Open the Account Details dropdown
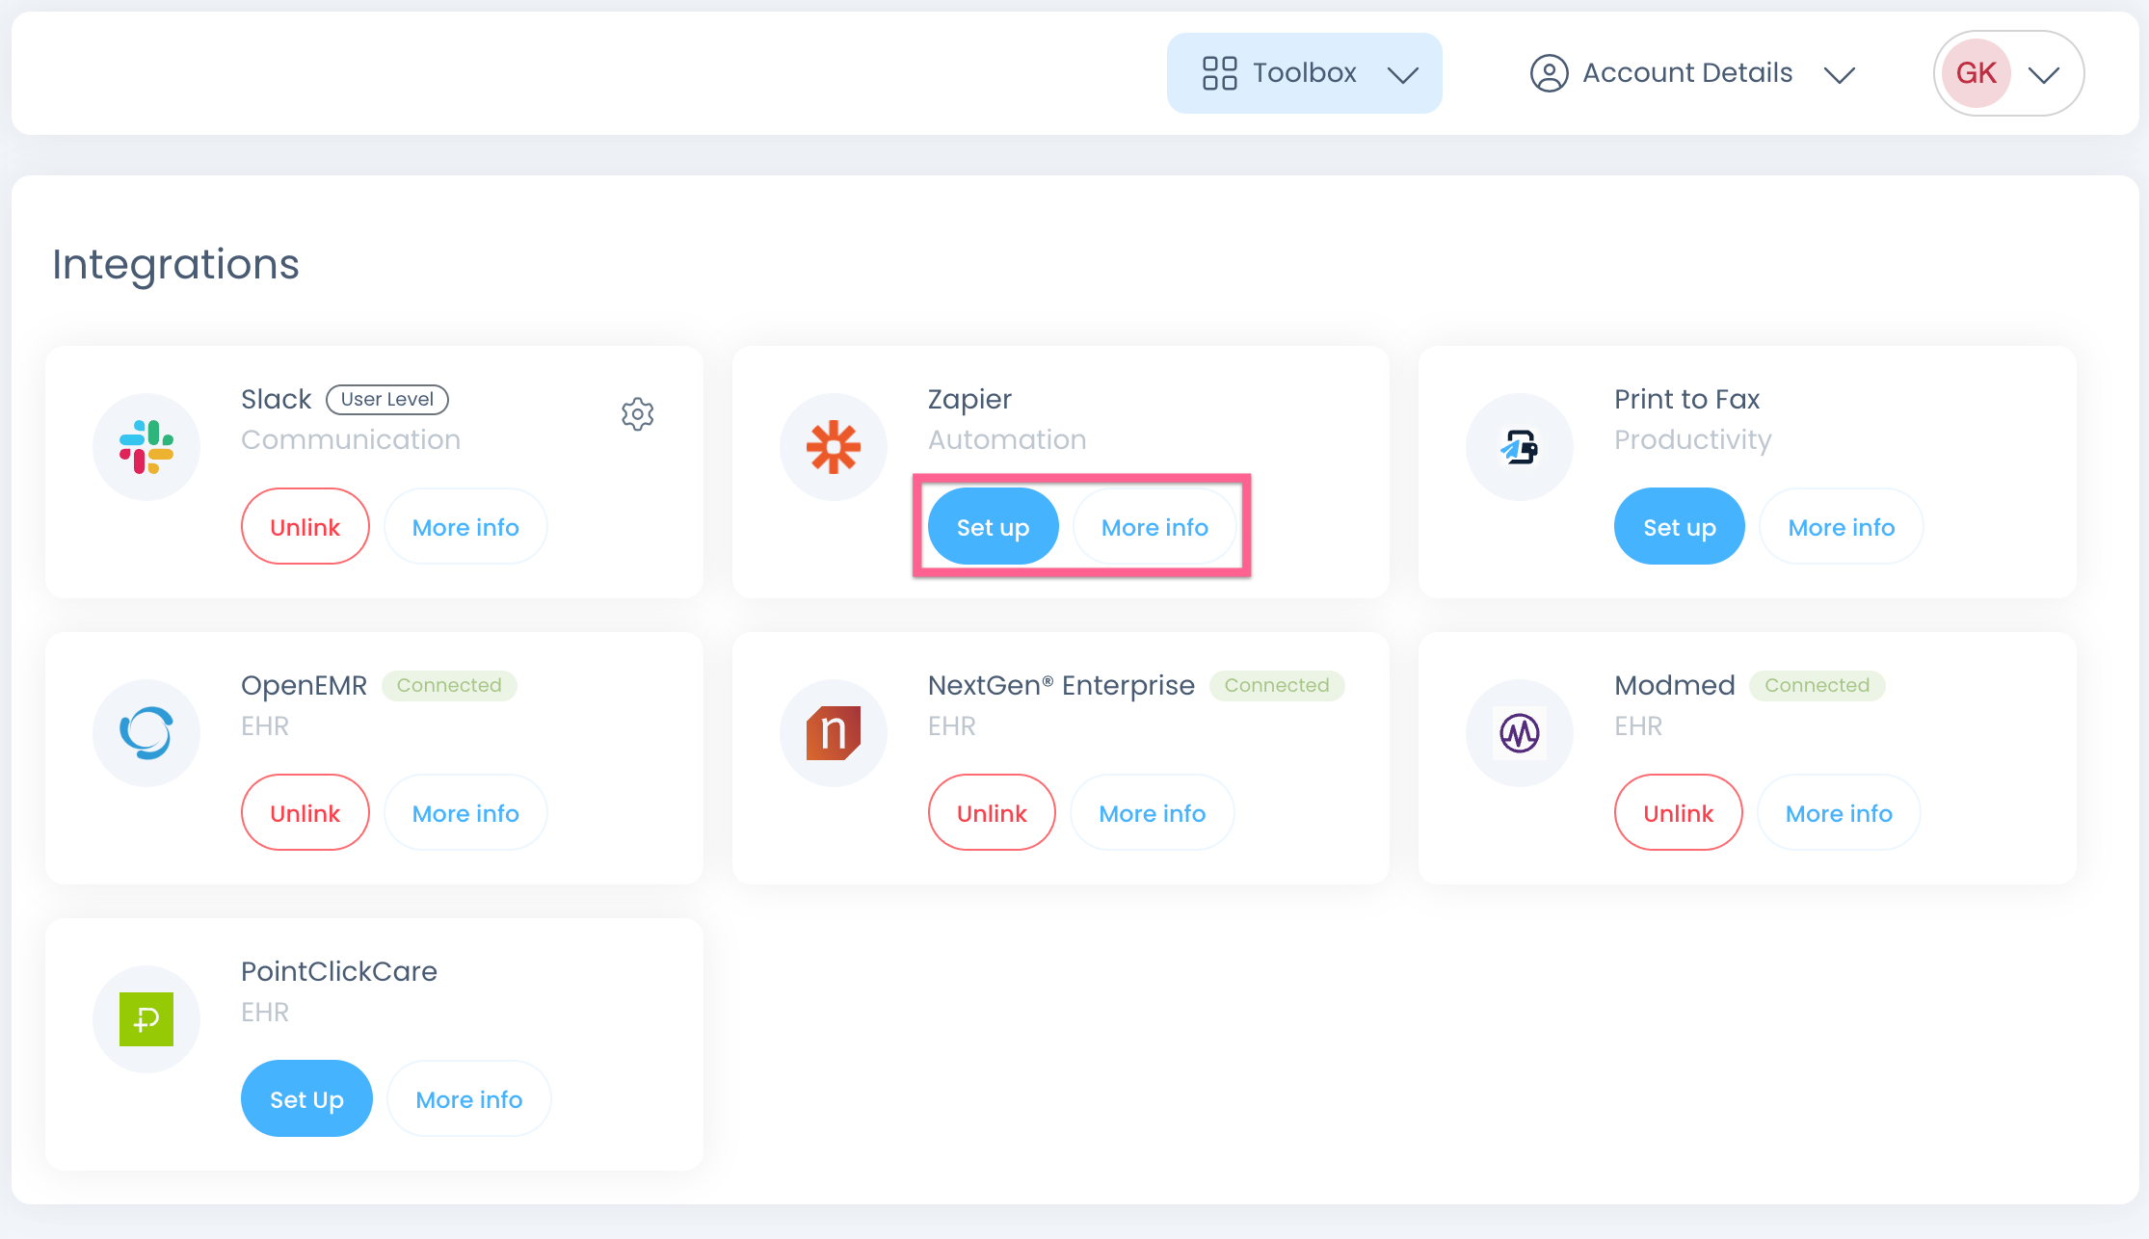The width and height of the screenshot is (2149, 1239). point(1840,72)
